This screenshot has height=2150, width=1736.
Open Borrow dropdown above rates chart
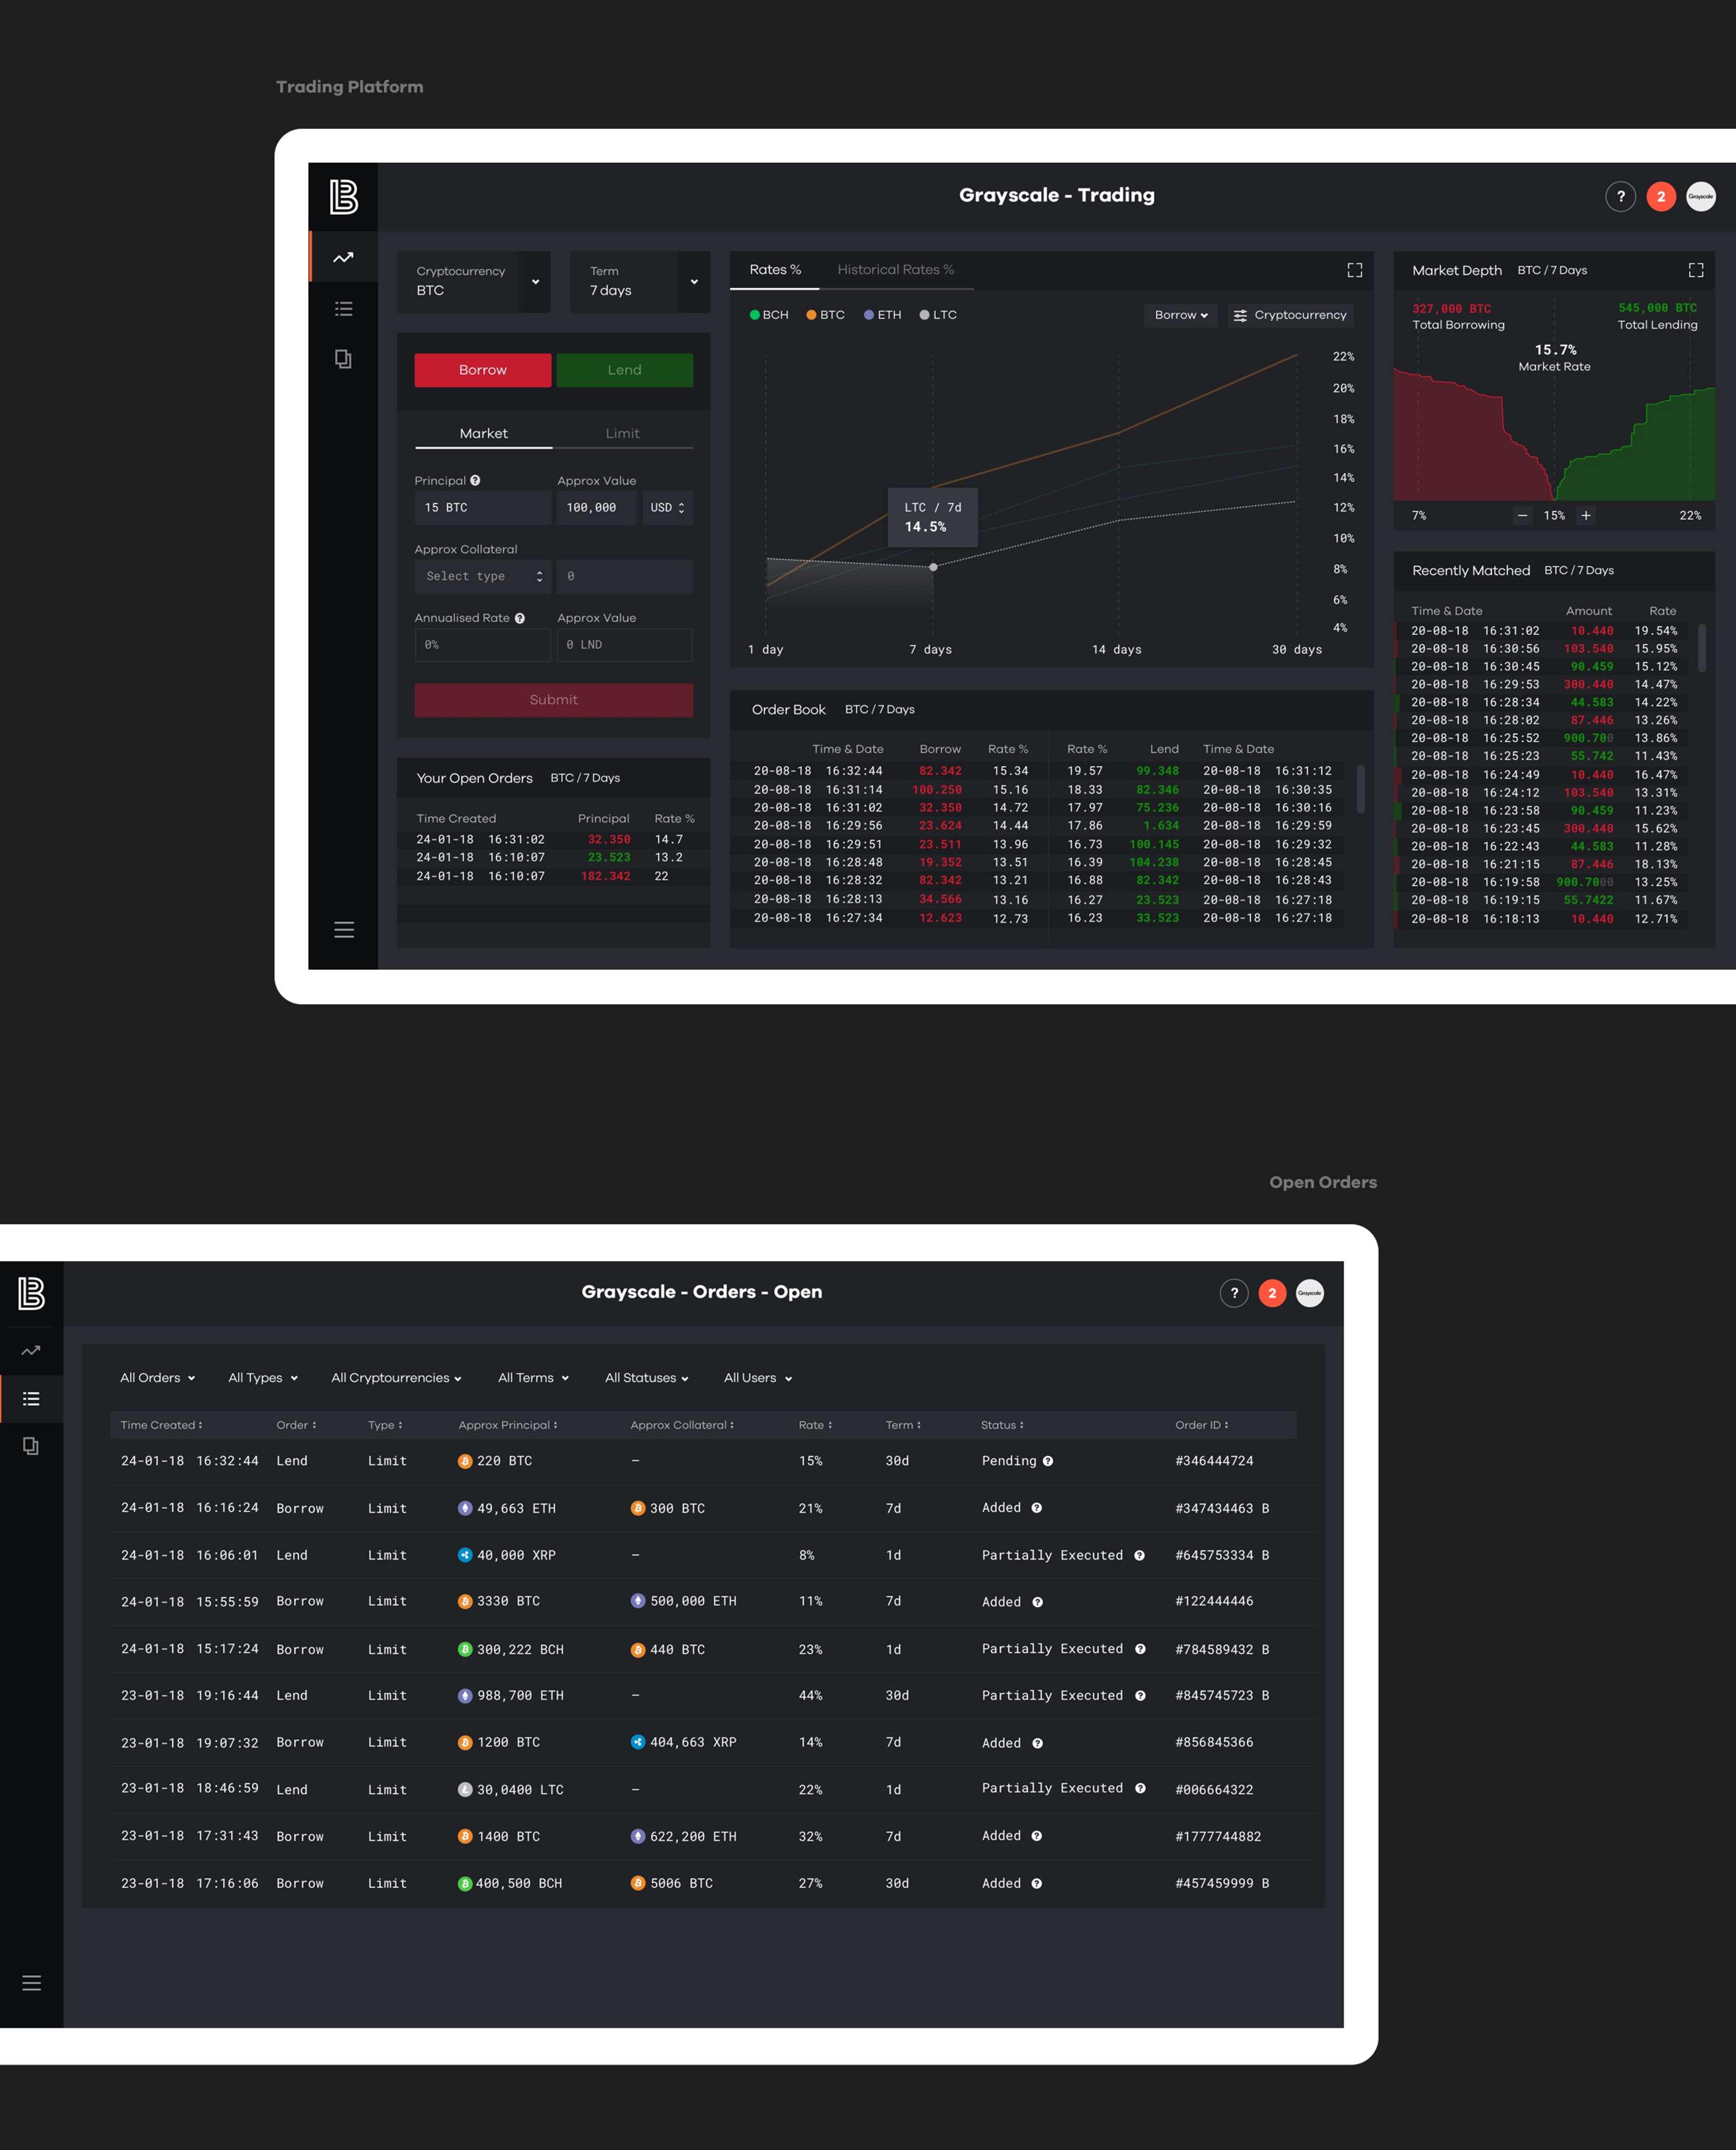point(1181,315)
